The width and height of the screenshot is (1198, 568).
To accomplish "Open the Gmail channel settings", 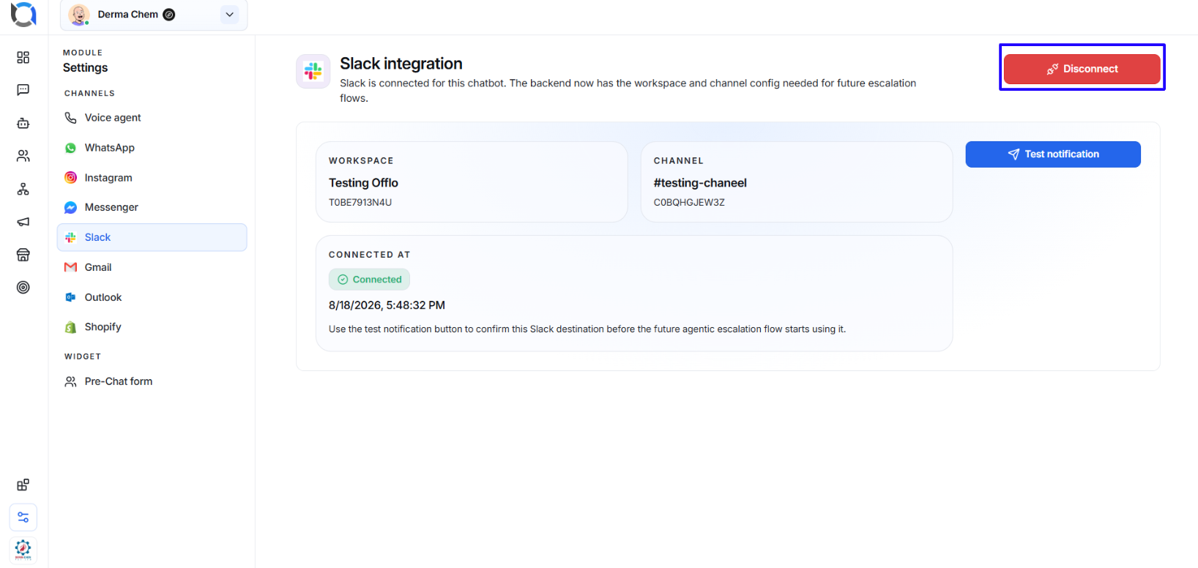I will tap(152, 267).
